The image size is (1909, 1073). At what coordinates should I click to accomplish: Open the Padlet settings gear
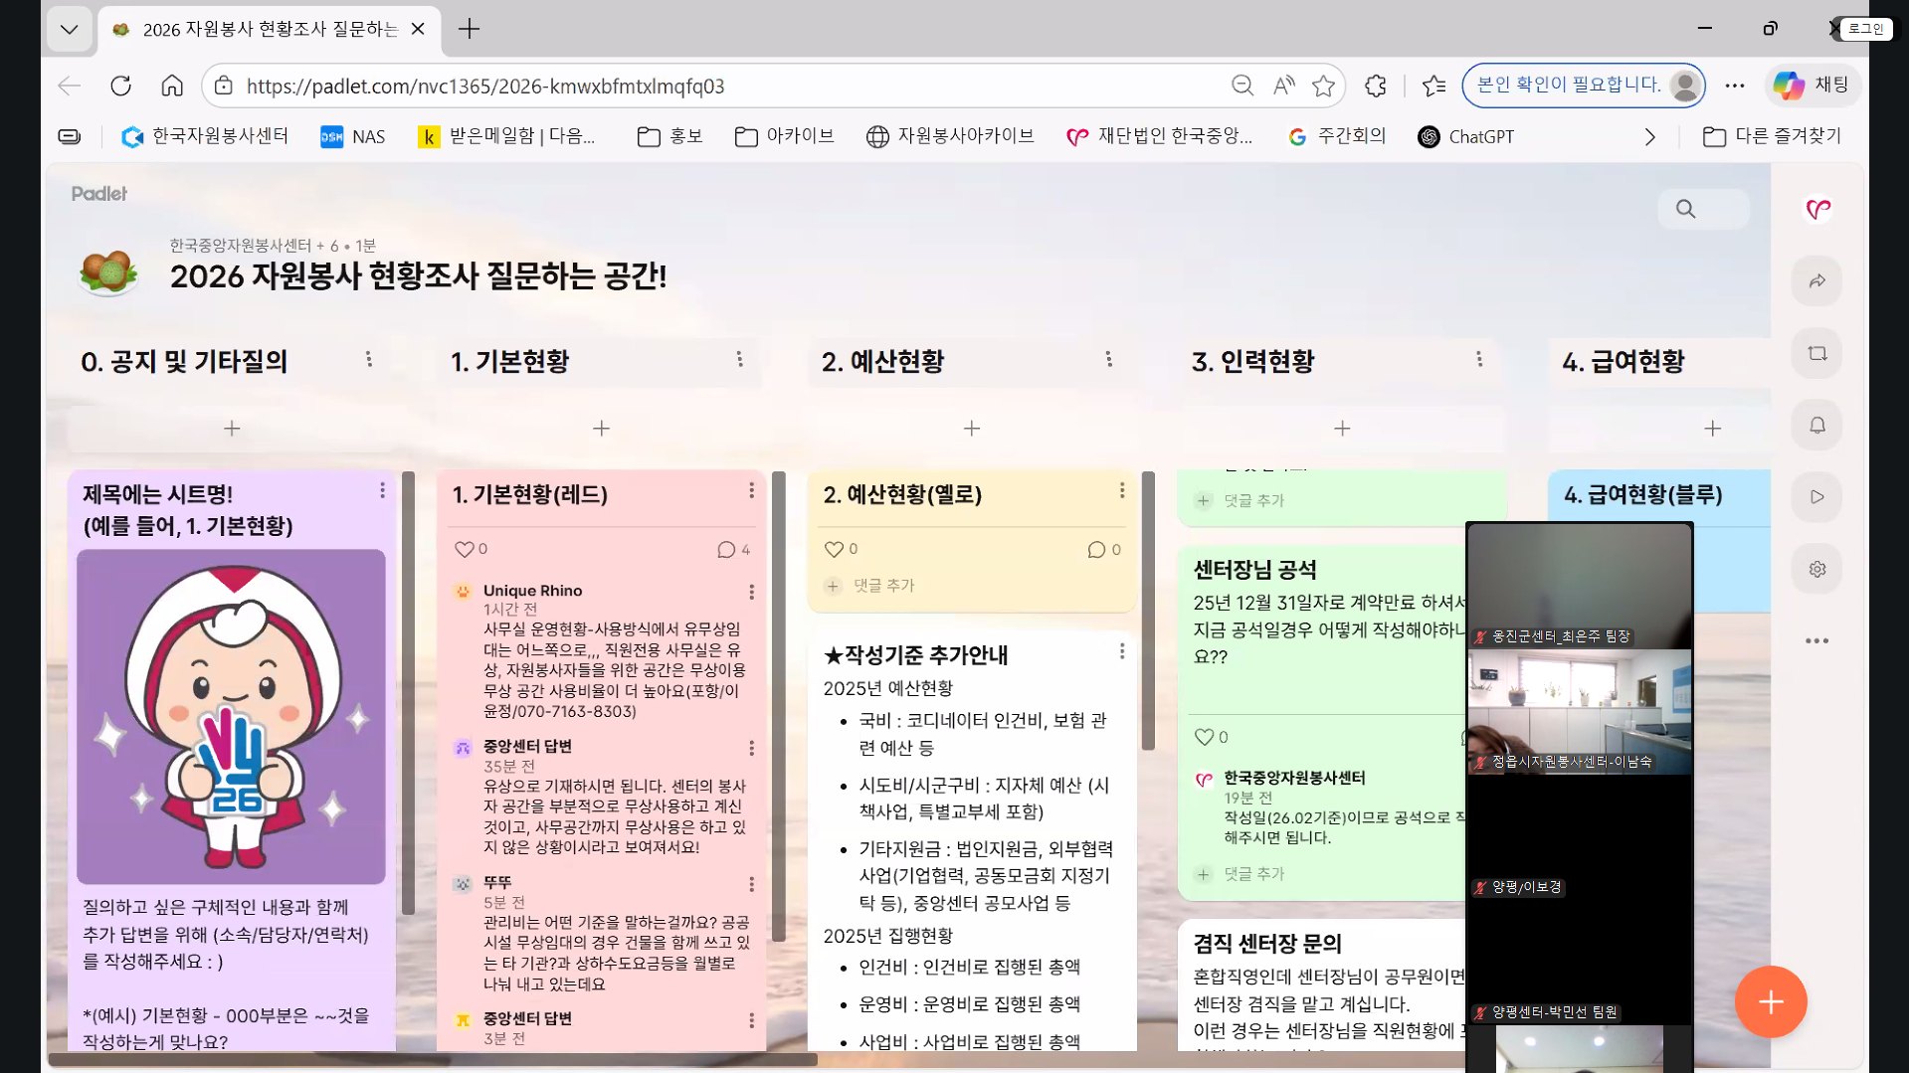(1816, 570)
